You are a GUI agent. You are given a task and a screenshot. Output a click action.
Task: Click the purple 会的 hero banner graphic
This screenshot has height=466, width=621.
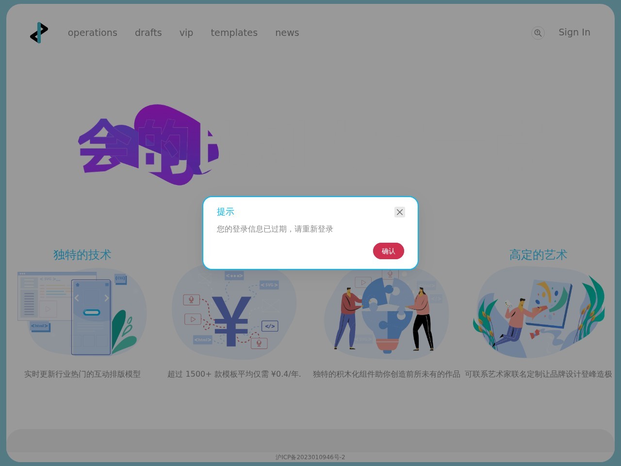[x=148, y=145]
